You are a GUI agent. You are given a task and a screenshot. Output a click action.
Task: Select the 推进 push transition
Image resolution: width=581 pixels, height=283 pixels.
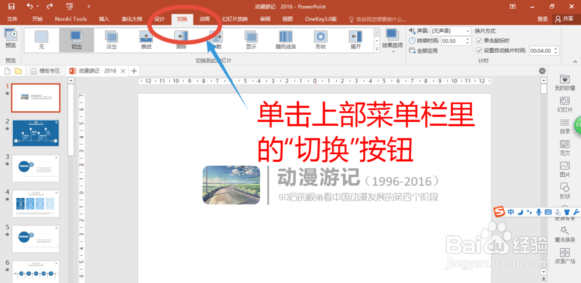(x=146, y=40)
